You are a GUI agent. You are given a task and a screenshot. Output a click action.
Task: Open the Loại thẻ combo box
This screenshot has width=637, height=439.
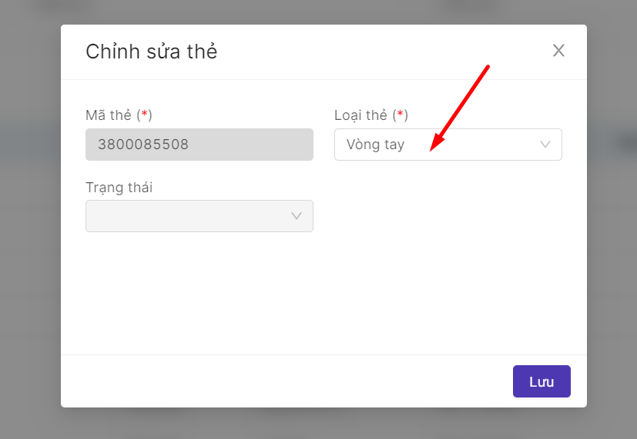(448, 145)
